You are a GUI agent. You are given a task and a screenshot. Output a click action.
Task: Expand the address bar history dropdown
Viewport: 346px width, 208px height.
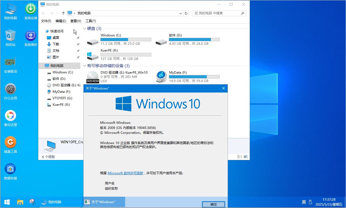tap(181, 13)
